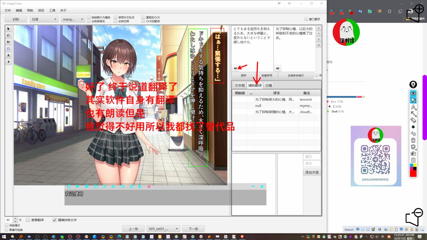This screenshot has height=240, width=427.
Task: Pick the red color swatch in annotation toolbar
Action: 413,173
